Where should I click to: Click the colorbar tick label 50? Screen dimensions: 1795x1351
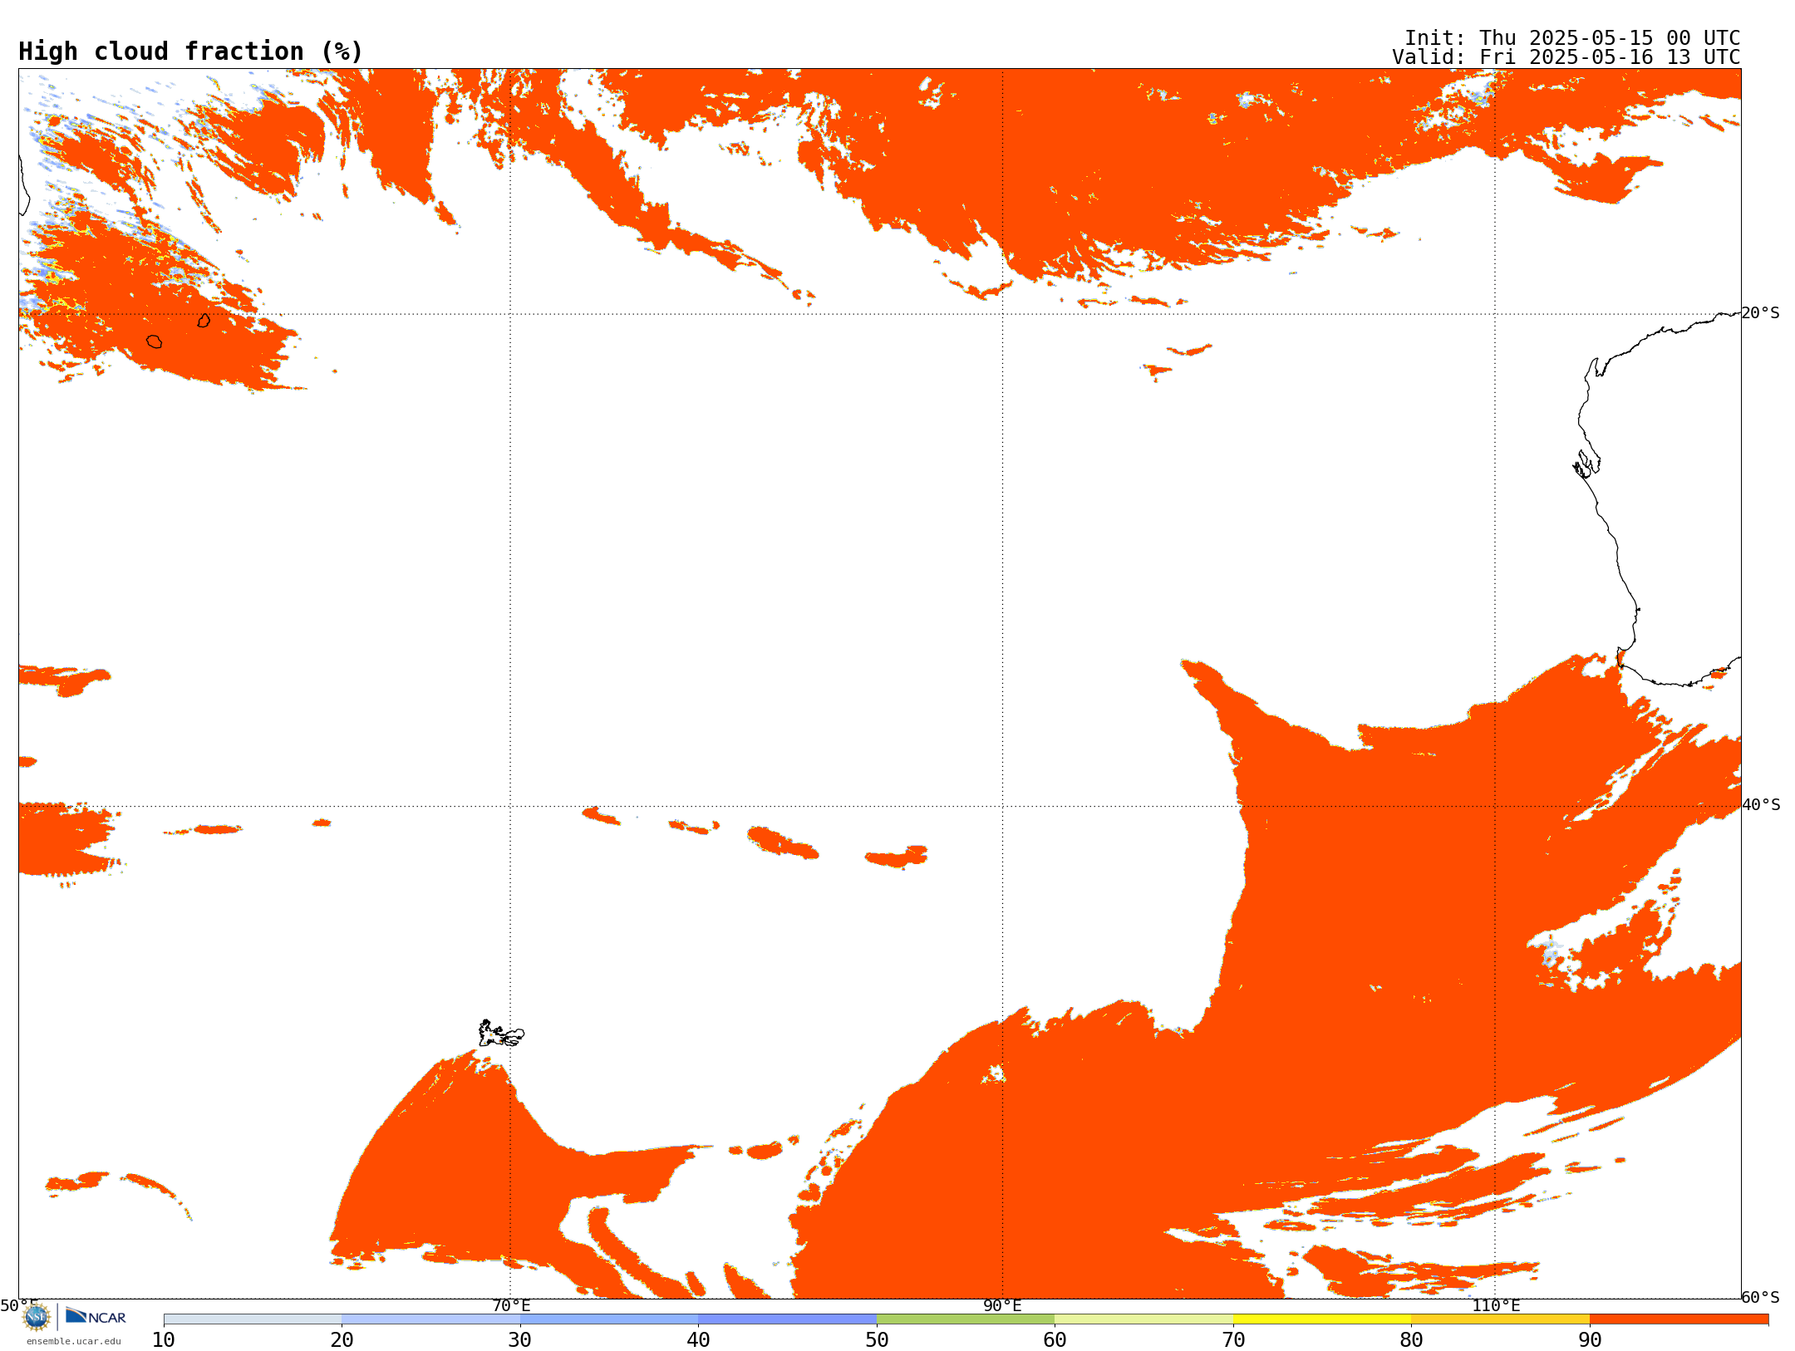click(877, 1340)
